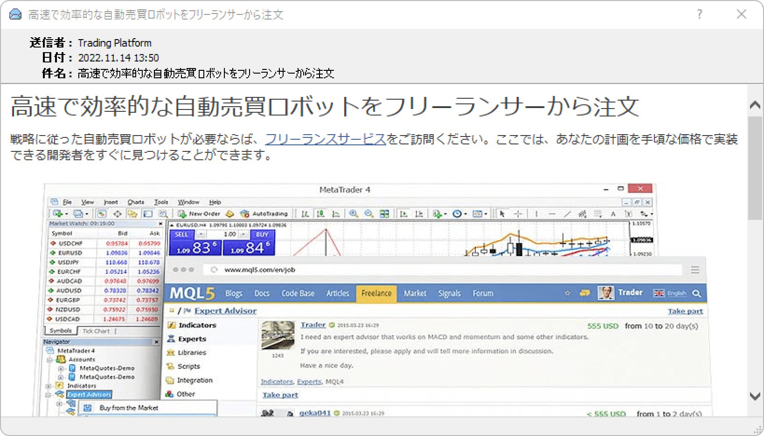The width and height of the screenshot is (764, 436).
Task: Activate the Crosshair tool
Action: pyautogui.click(x=517, y=214)
